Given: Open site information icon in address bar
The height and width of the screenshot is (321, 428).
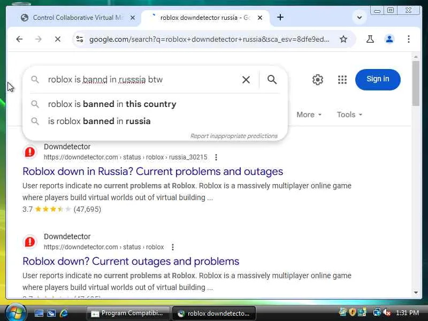Looking at the screenshot, I should point(80,39).
